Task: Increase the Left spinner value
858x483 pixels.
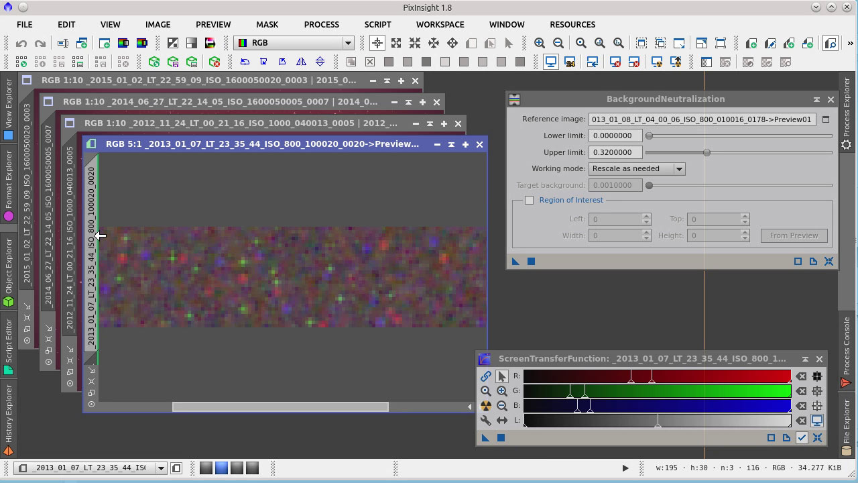Action: click(646, 216)
